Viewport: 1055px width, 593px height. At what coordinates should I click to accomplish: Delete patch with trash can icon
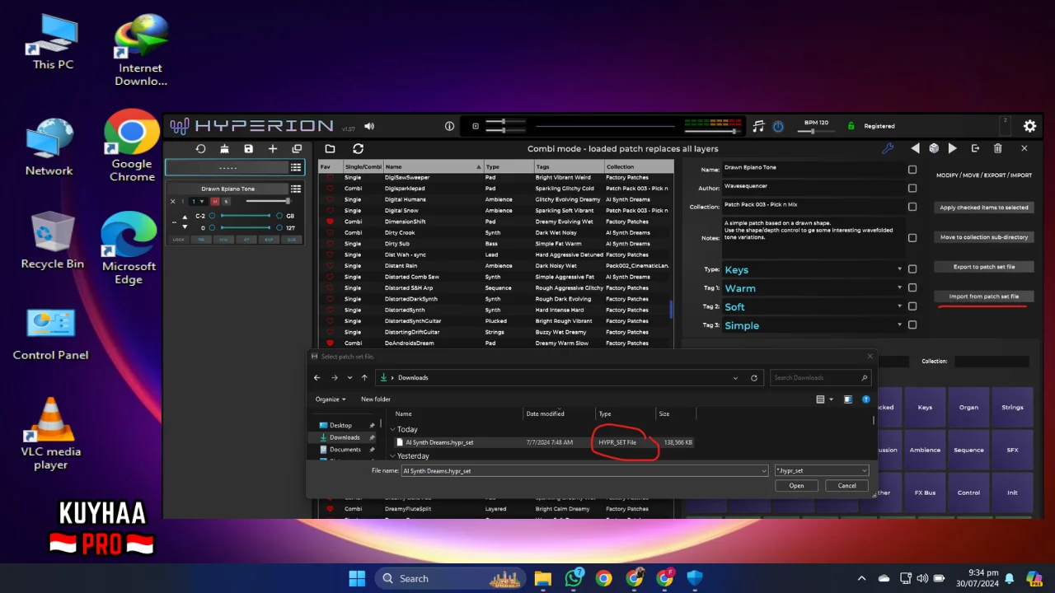[x=997, y=148]
